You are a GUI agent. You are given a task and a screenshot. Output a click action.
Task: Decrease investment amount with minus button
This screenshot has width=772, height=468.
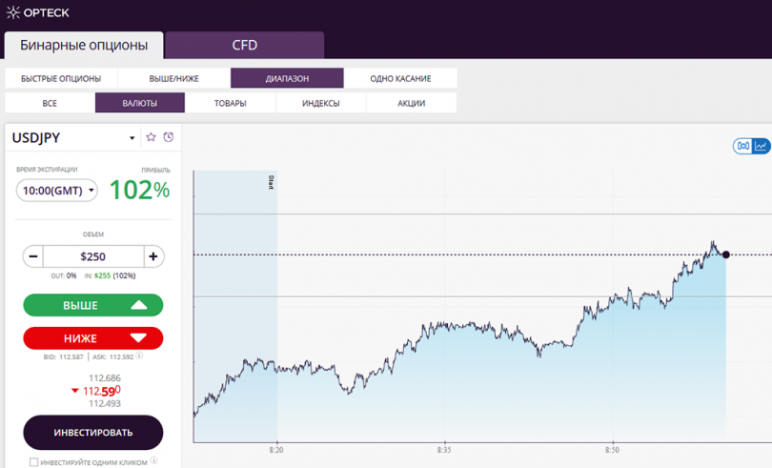pos(33,256)
